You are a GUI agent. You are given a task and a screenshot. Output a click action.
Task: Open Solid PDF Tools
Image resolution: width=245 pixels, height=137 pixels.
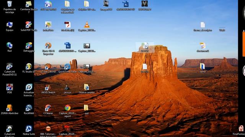point(29,25)
